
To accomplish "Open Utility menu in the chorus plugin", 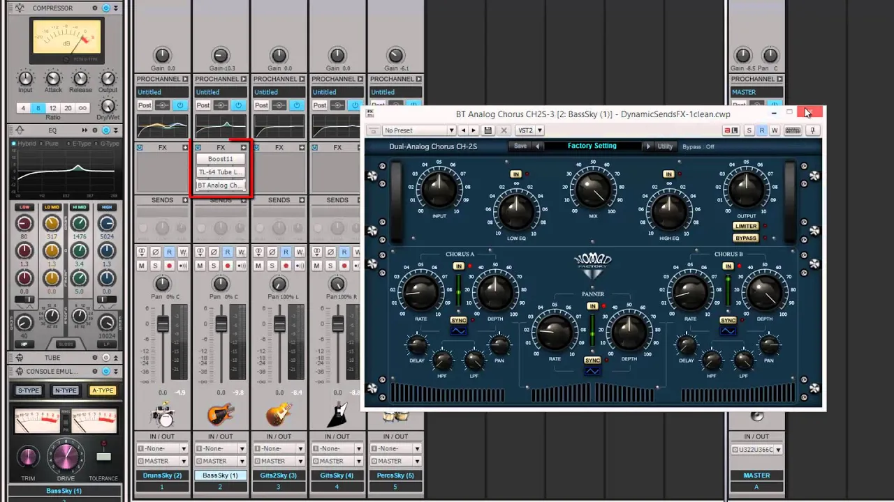I will coord(665,146).
